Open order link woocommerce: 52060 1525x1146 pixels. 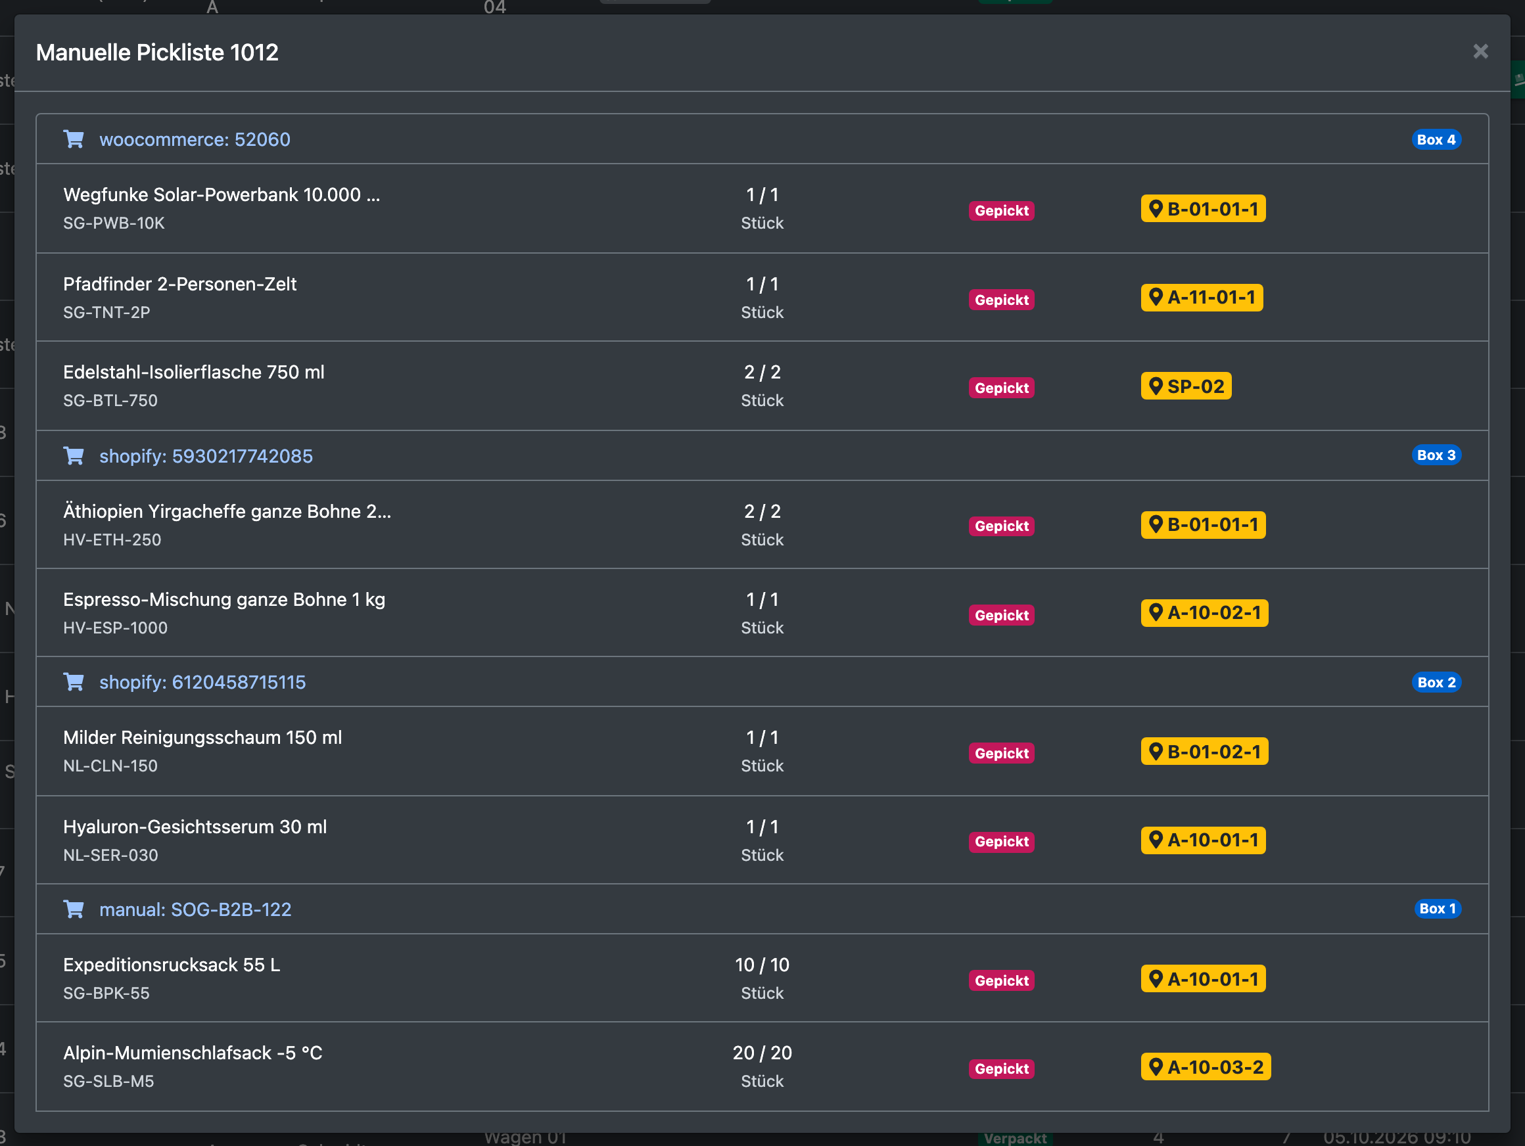[195, 139]
